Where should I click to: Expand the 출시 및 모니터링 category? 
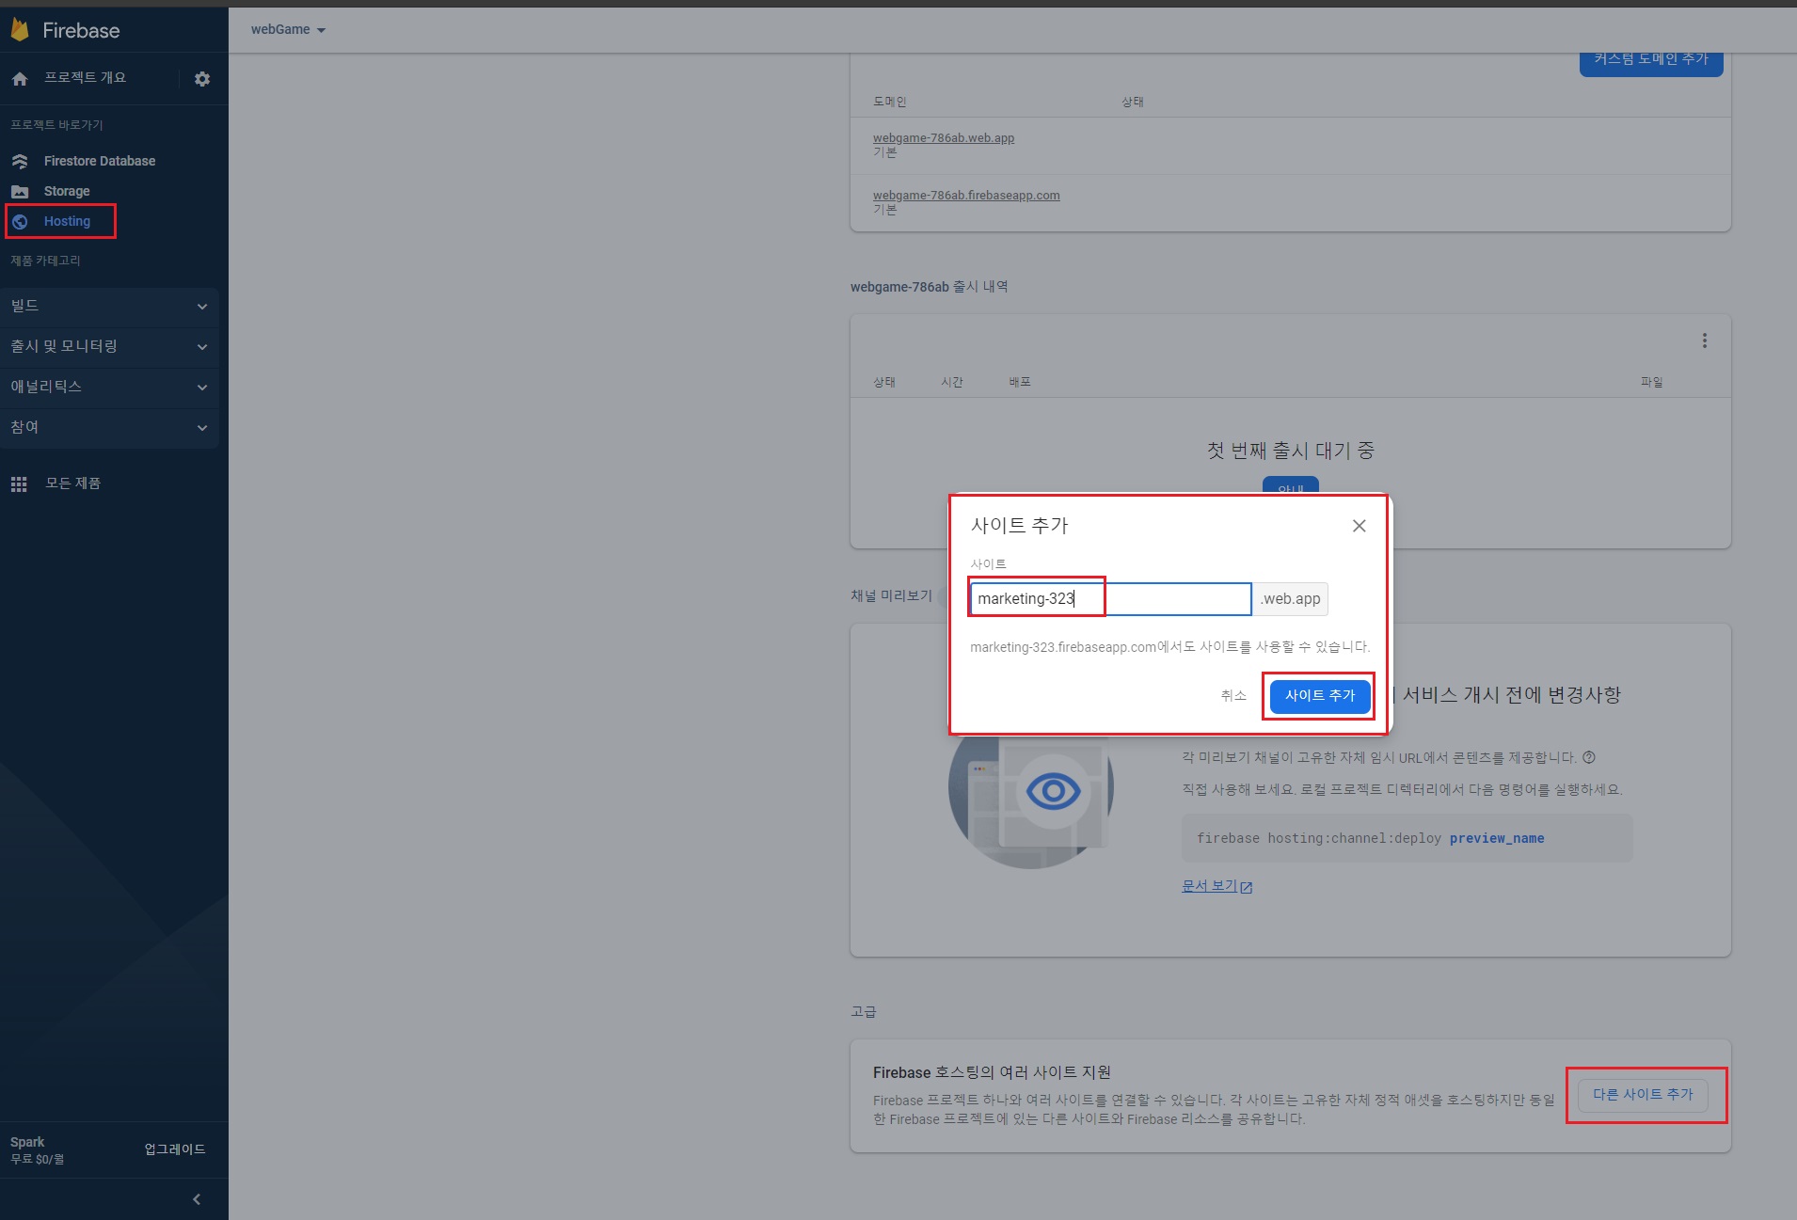(109, 346)
